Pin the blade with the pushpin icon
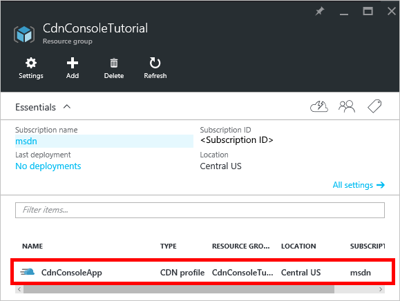This screenshot has height=301, width=400. pyautogui.click(x=319, y=11)
